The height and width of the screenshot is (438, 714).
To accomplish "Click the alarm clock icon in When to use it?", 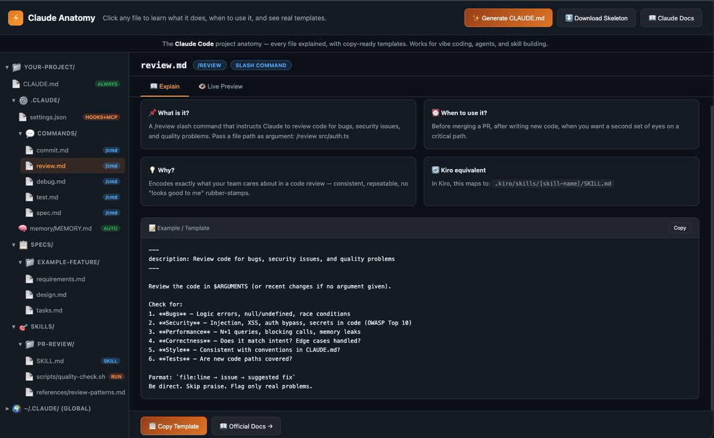I will [436, 113].
